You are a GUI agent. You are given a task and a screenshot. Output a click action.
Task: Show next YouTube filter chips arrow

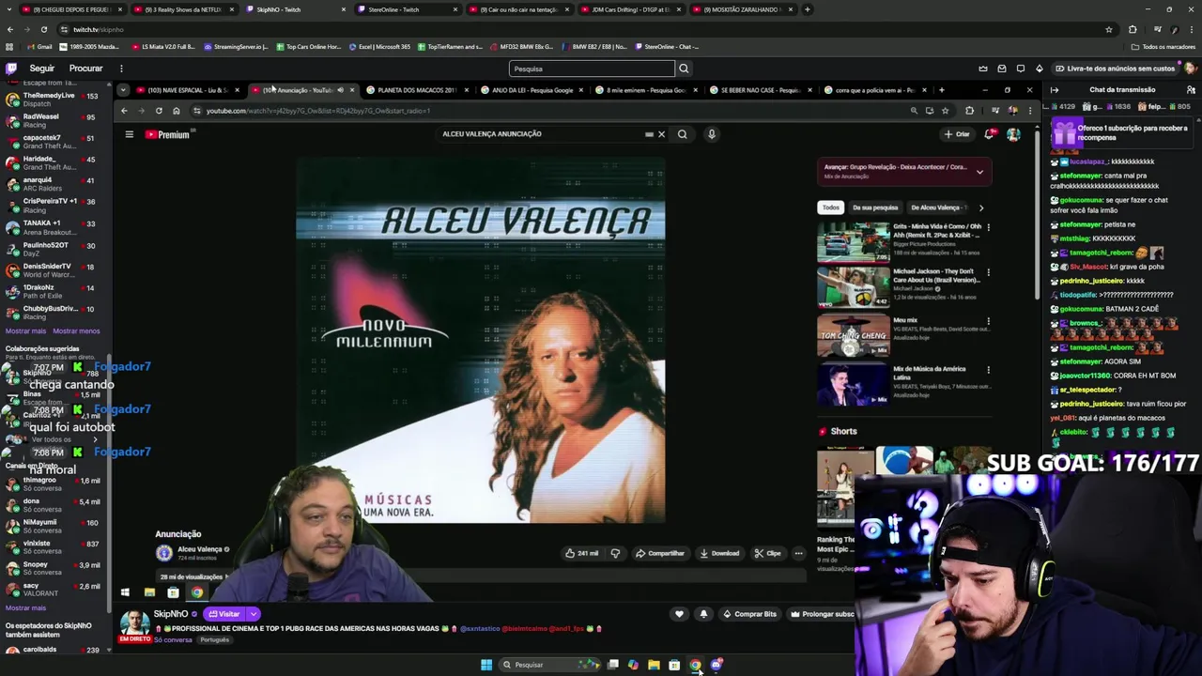[981, 207]
